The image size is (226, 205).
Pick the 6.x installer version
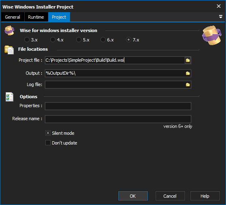[x=103, y=40]
